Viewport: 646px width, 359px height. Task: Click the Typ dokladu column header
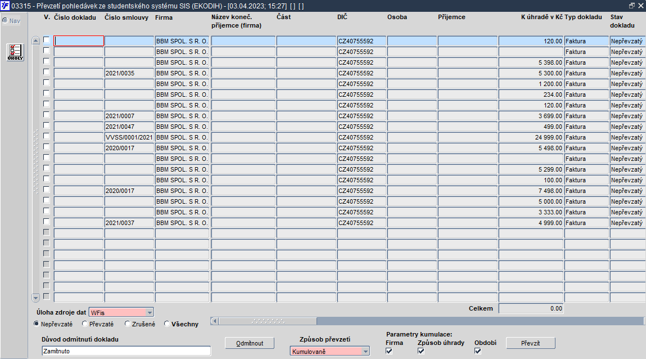click(x=583, y=17)
